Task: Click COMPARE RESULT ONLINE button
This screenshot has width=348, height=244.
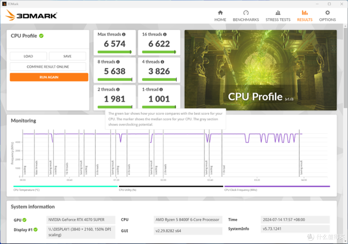Action: (x=48, y=67)
